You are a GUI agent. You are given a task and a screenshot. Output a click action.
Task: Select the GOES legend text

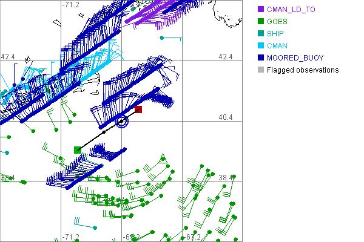(x=277, y=22)
